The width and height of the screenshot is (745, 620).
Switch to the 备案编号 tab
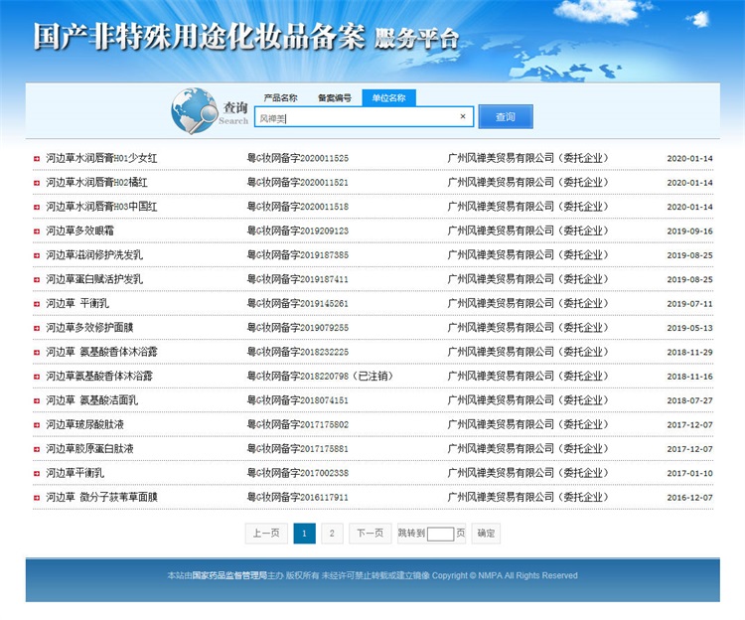(334, 97)
